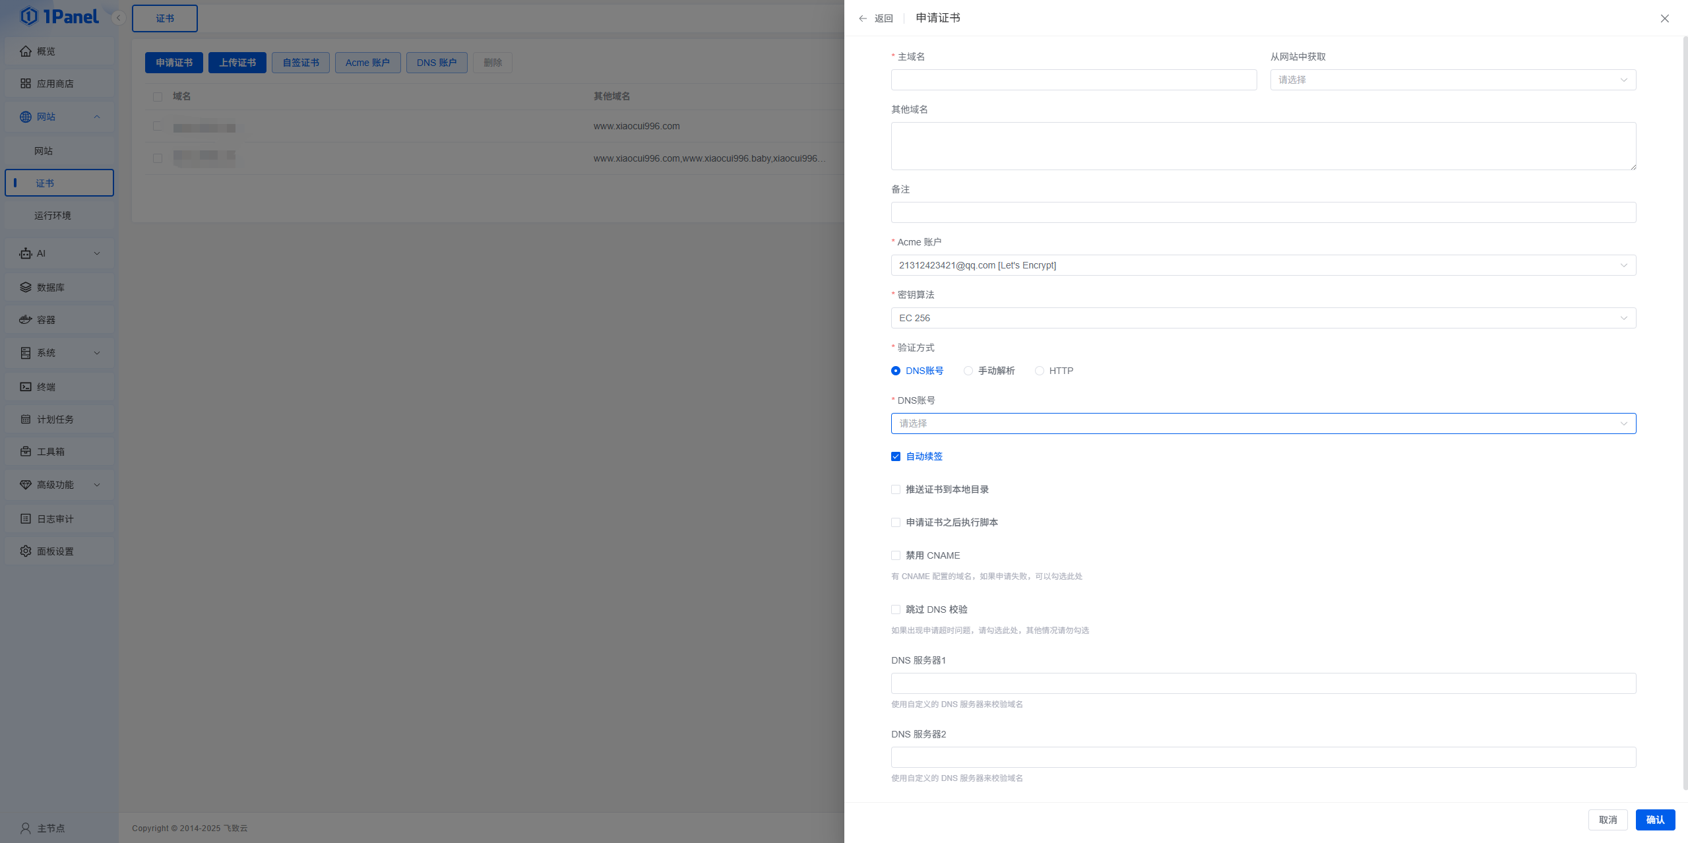The height and width of the screenshot is (843, 1688).
Task: Enable 推送证书到本地目录 checkbox
Action: click(896, 489)
